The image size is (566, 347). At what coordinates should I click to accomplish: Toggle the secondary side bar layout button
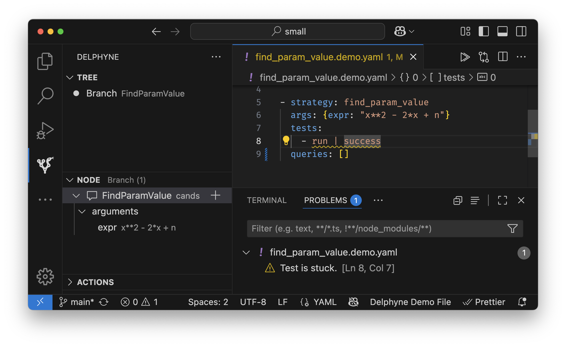point(521,31)
